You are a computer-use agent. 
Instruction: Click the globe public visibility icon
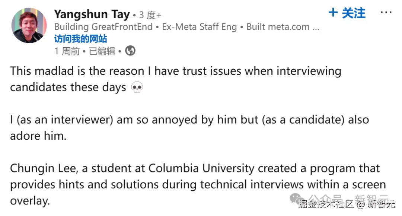click(130, 51)
